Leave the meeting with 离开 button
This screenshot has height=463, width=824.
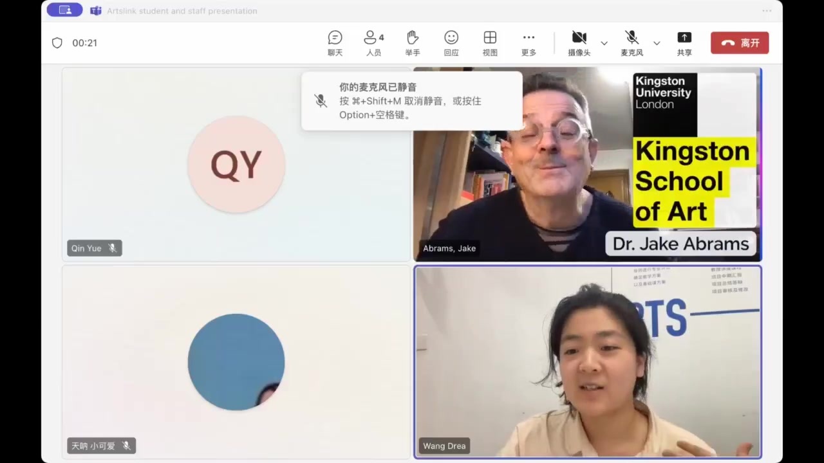[740, 43]
